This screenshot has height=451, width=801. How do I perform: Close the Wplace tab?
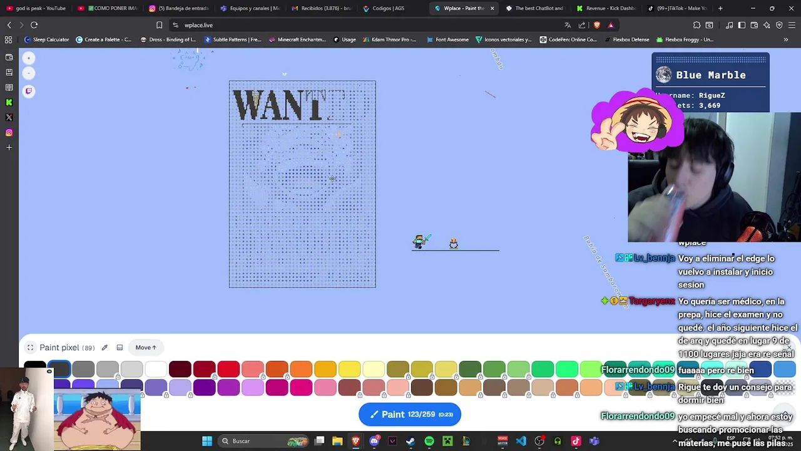point(492,8)
